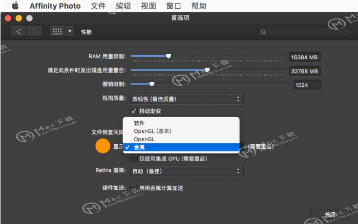
Task: Adjust the disk usage warning slider handle
Action: pos(207,70)
